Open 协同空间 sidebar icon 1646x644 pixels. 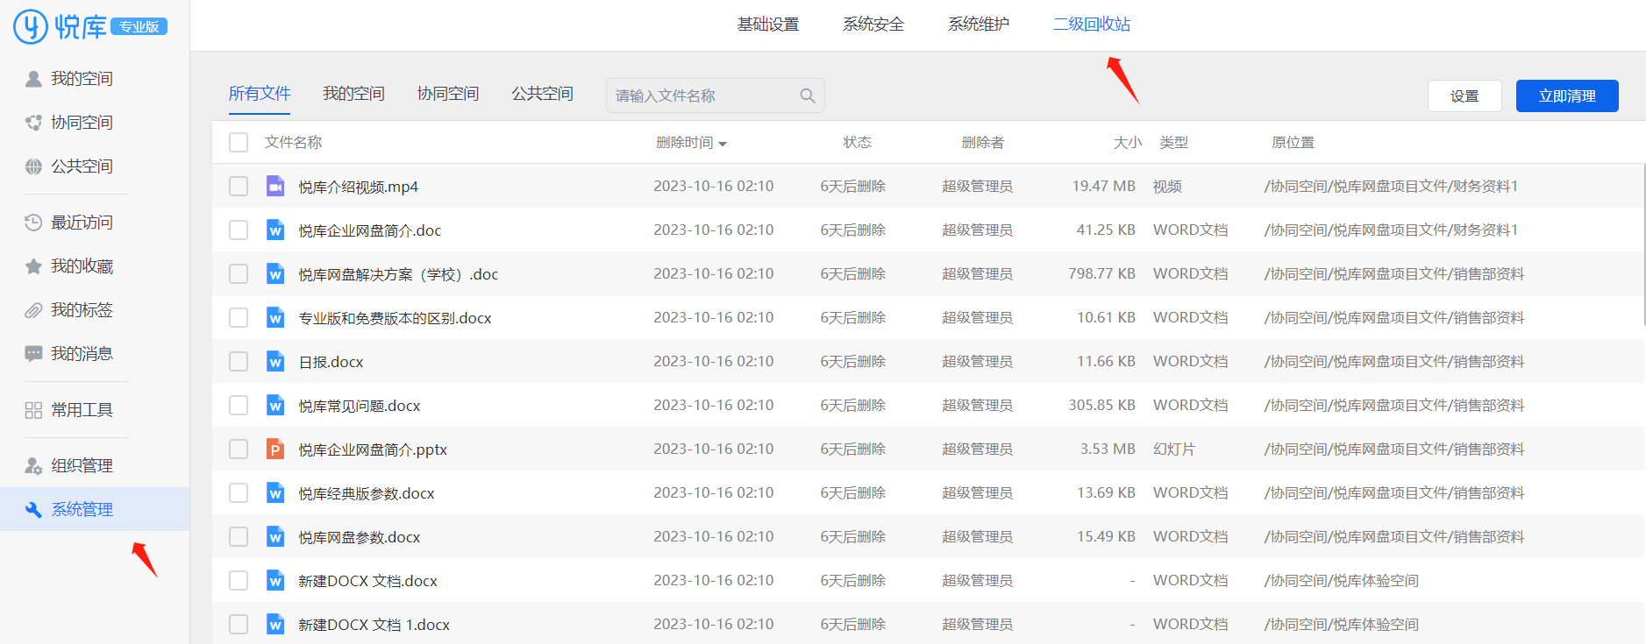click(33, 123)
